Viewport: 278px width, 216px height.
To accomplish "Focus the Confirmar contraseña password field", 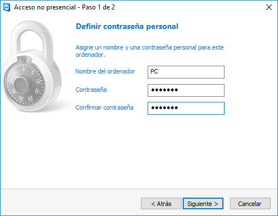I will tap(186, 108).
